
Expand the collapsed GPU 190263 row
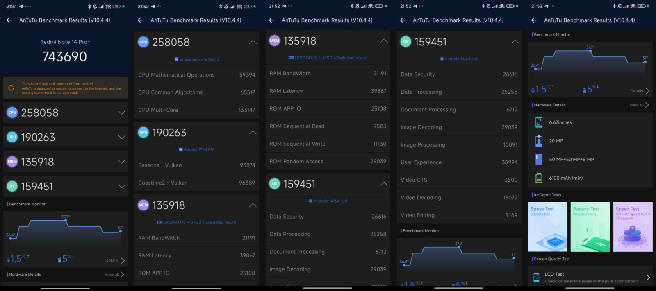coord(121,137)
